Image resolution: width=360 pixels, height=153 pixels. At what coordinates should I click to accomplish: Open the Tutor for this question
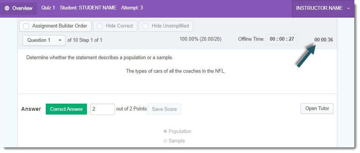tap(317, 109)
